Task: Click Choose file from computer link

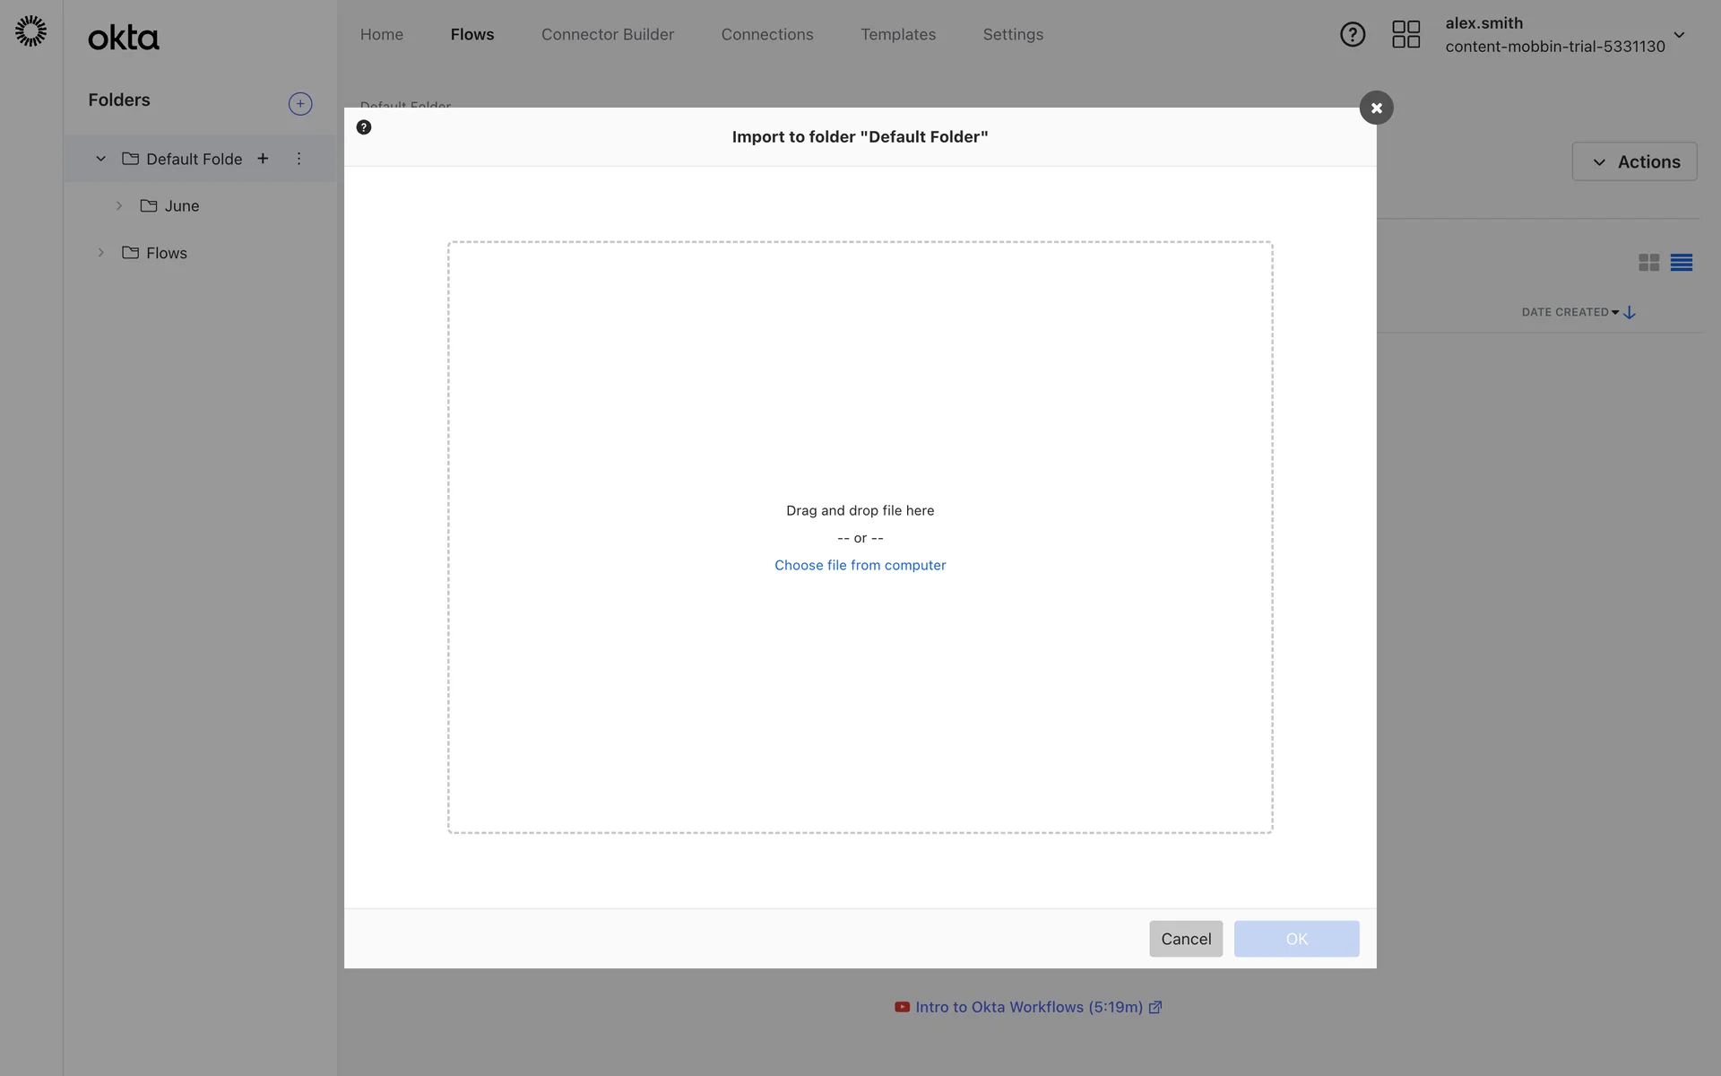Action: coord(860,566)
